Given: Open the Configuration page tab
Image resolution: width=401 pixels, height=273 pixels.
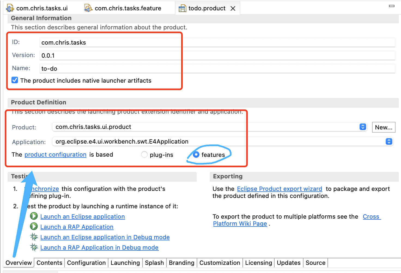Looking at the screenshot, I should point(86,263).
